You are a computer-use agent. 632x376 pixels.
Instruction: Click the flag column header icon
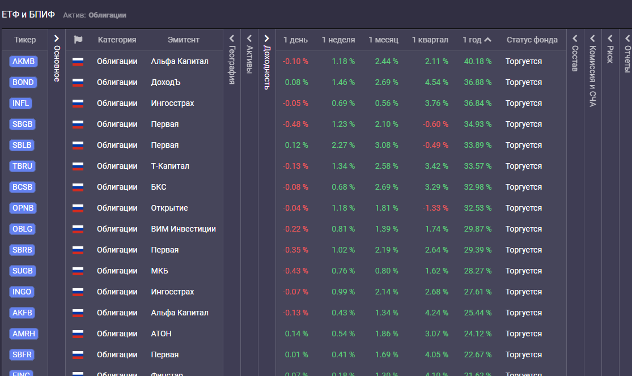pyautogui.click(x=78, y=40)
